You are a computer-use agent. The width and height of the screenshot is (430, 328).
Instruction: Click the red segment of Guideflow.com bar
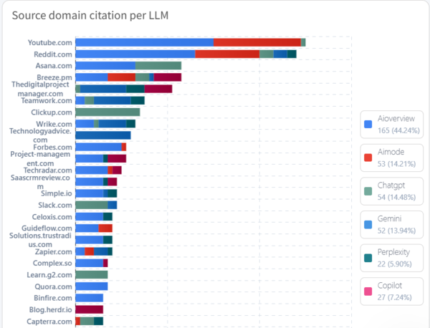click(x=105, y=228)
